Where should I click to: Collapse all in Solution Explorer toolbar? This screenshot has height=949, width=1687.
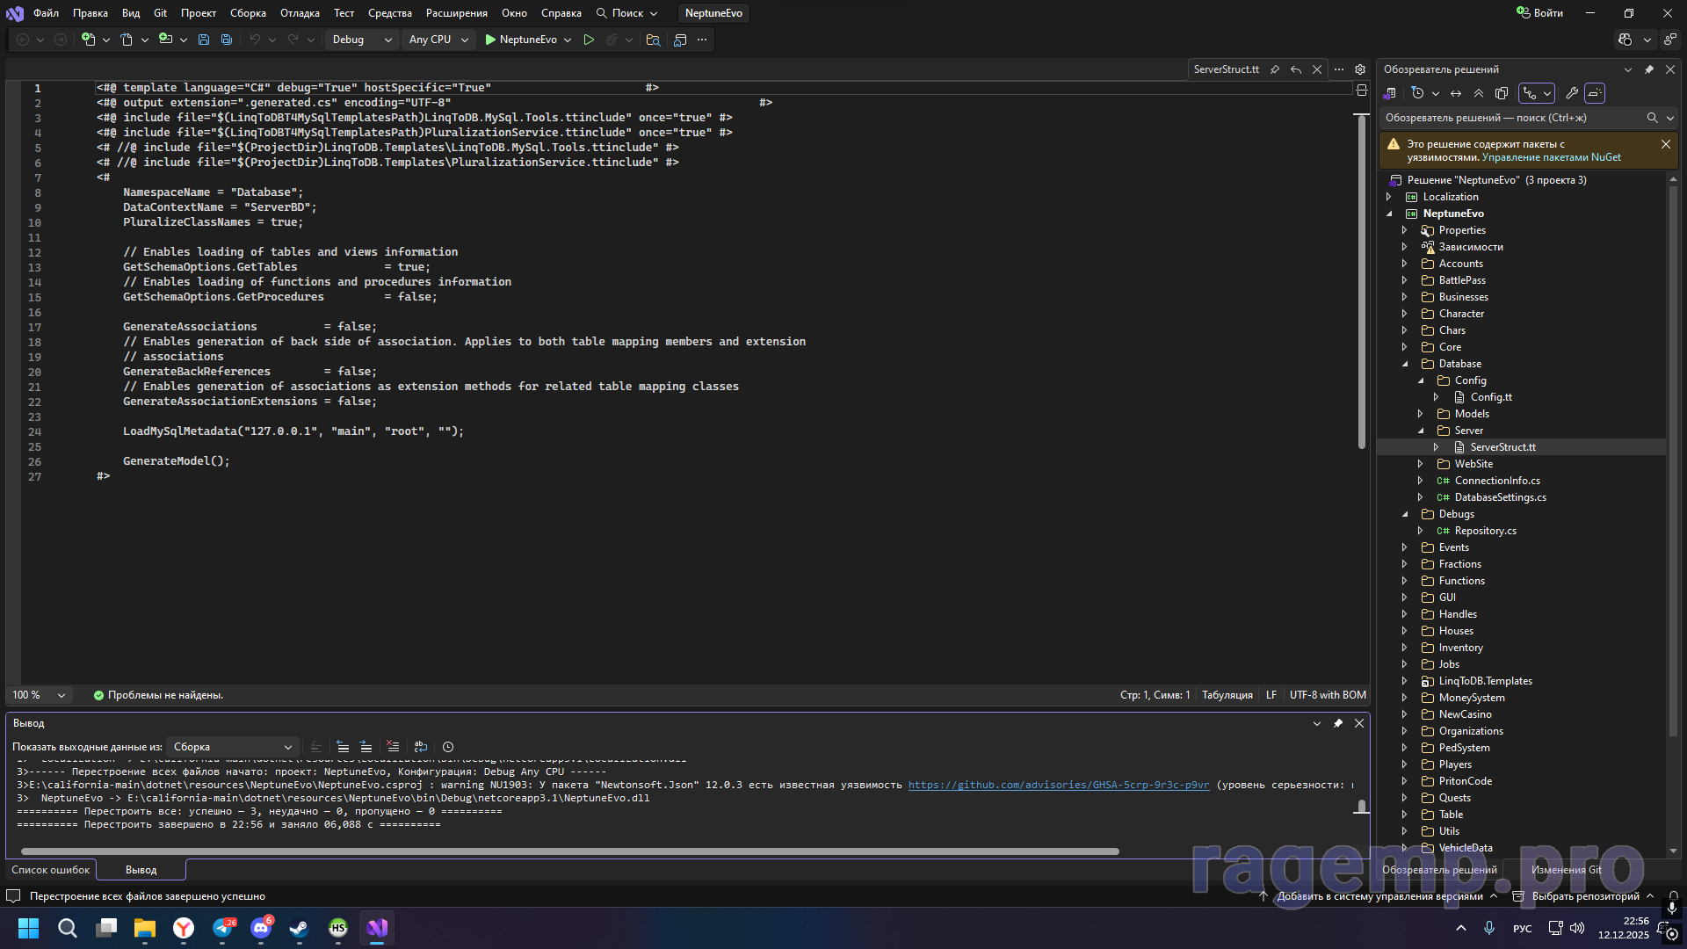click(1479, 93)
